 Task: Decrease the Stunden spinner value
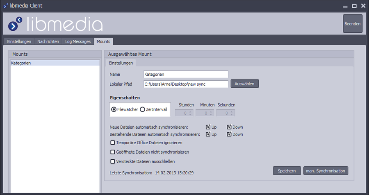point(190,115)
